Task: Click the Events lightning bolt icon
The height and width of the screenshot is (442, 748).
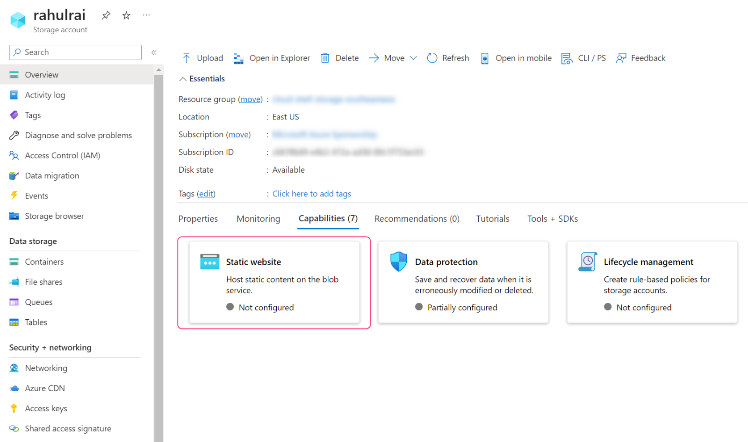Action: tap(14, 196)
